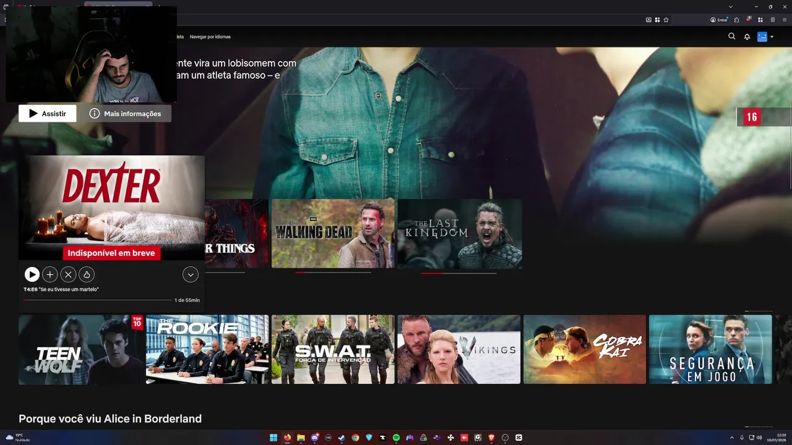Open The Last Kingdom thumbnail
This screenshot has height=445, width=792.
pyautogui.click(x=460, y=234)
